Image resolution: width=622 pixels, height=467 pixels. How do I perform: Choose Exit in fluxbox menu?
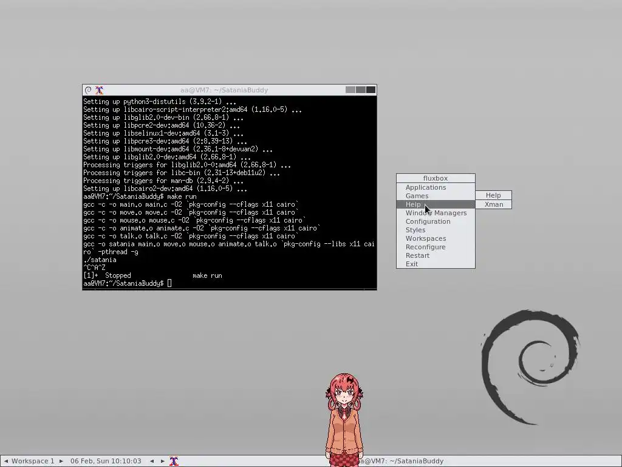[436, 264]
